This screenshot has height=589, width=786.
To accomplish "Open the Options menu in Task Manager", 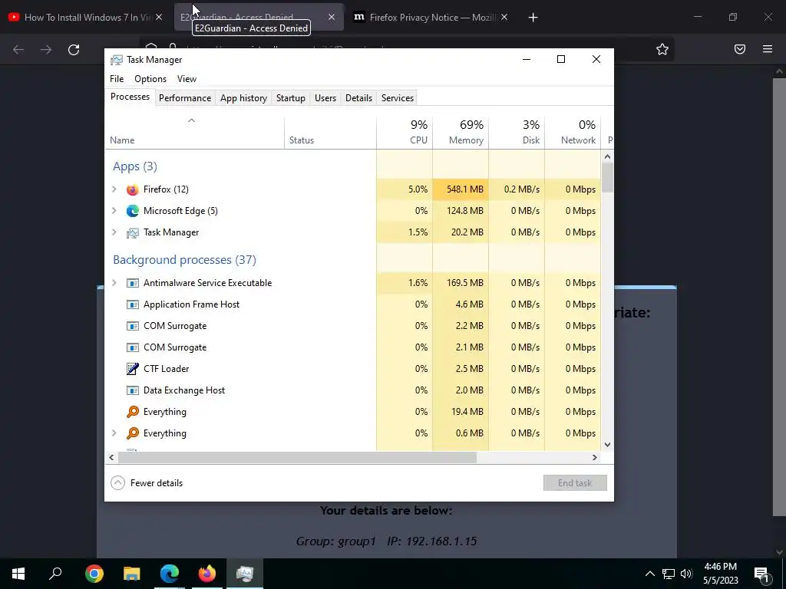I will 150,79.
